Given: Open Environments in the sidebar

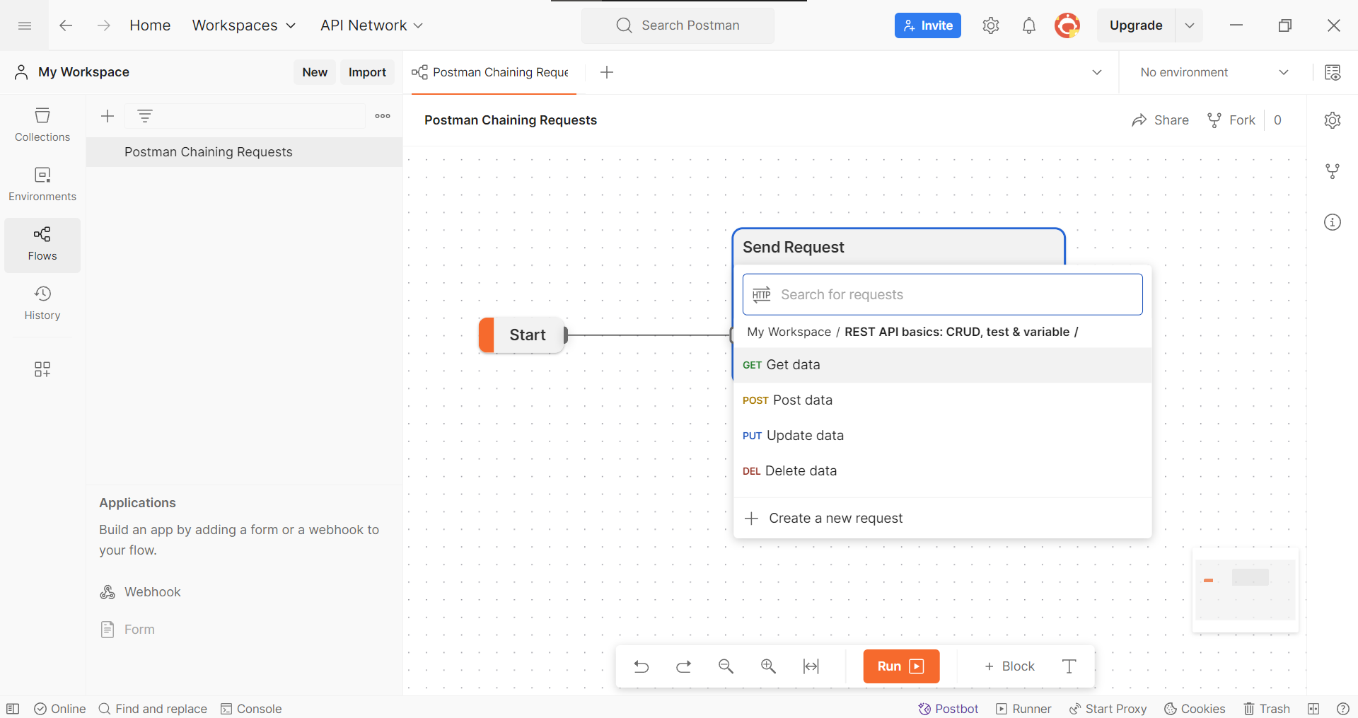Looking at the screenshot, I should 42,185.
